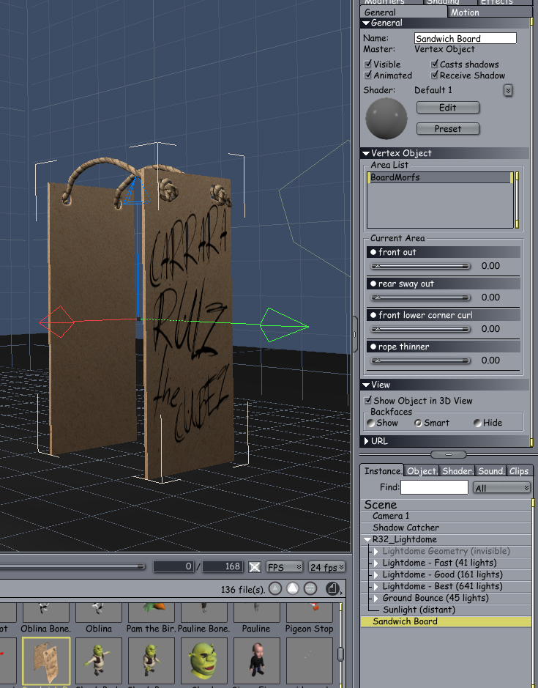Collapse the Vertex Object section

(x=366, y=153)
